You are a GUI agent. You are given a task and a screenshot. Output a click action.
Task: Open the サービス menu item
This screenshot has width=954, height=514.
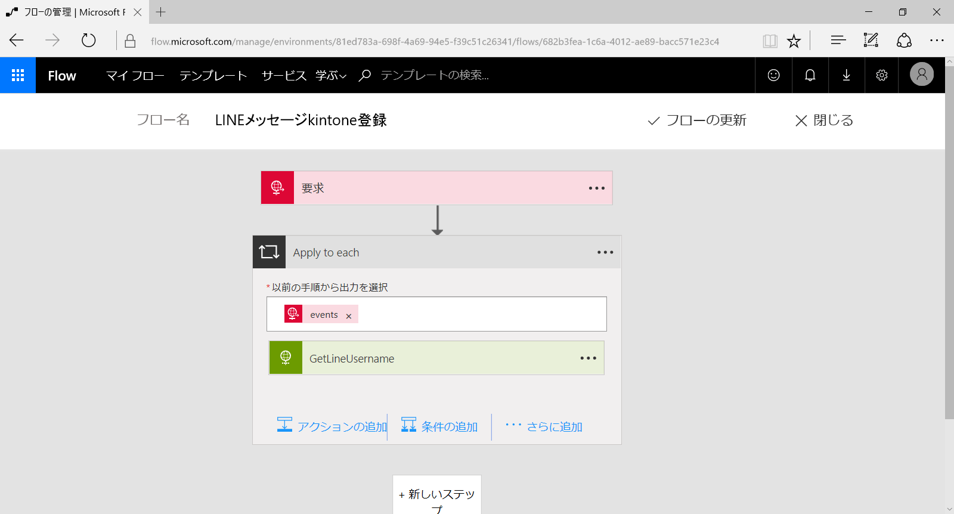click(x=284, y=76)
